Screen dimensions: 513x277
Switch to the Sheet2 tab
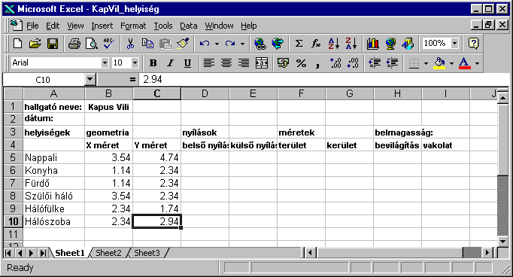click(x=108, y=253)
